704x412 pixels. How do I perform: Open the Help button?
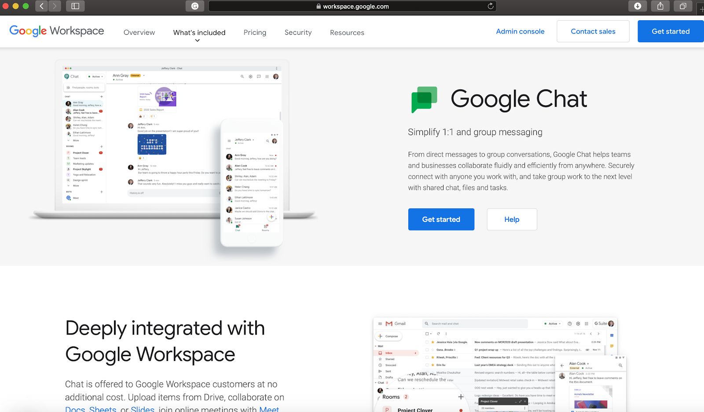pyautogui.click(x=512, y=219)
